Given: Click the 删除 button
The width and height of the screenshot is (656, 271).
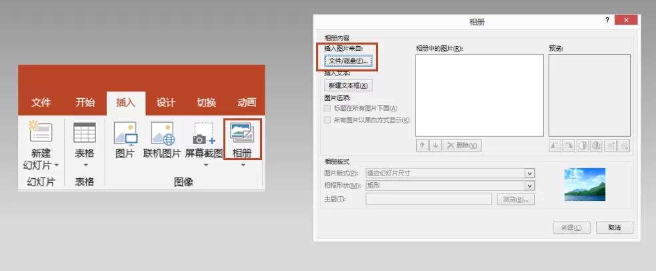Looking at the screenshot, I should (462, 146).
